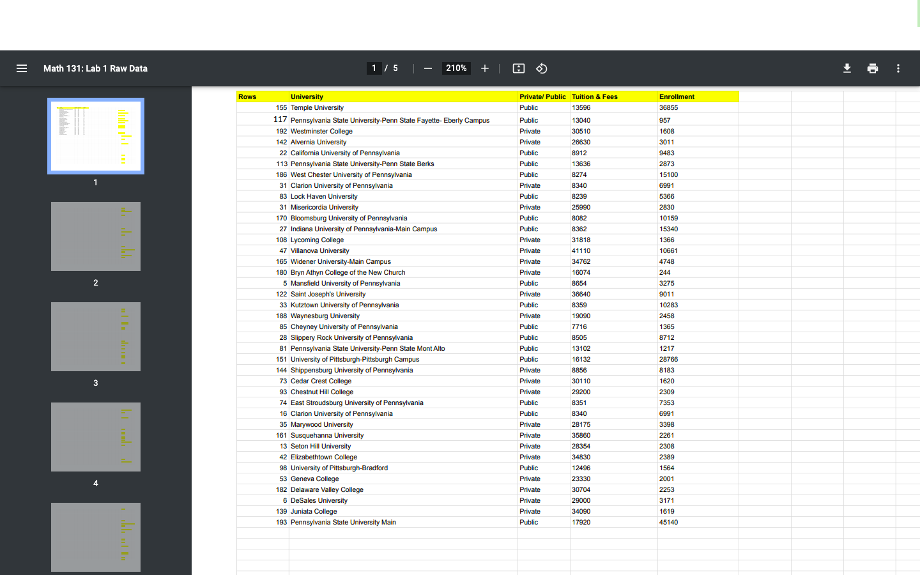Open the Geneva College link
This screenshot has width=920, height=575.
315,479
